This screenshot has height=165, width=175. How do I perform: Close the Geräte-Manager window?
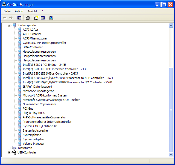[x=170, y=5]
